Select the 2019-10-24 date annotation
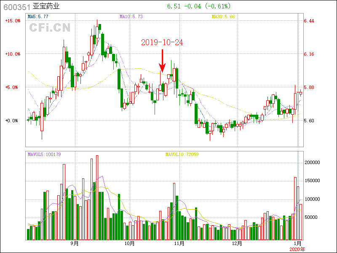Screen dimensions: 337x253 point(162,43)
